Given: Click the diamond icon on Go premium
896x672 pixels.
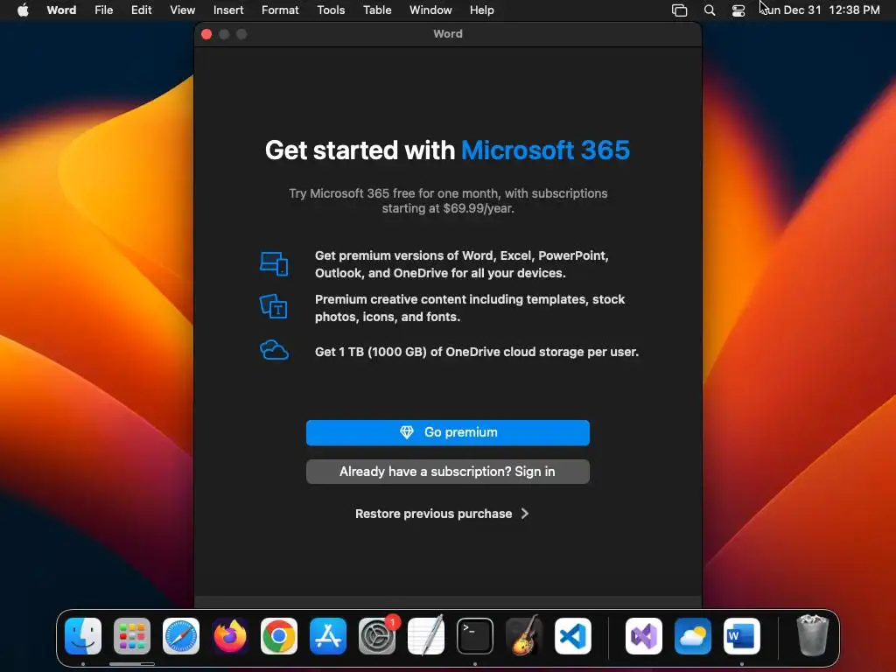Looking at the screenshot, I should pos(406,432).
